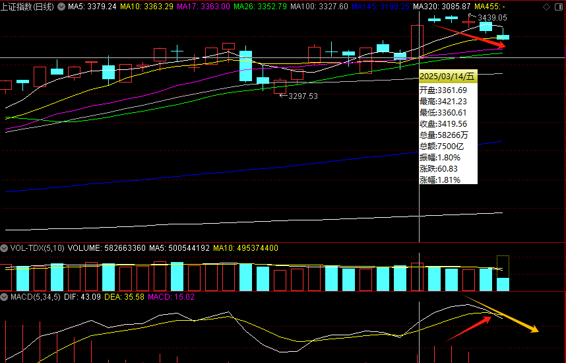Click the VOLUME: 582663360 value
This screenshot has height=363, width=566.
(x=106, y=248)
